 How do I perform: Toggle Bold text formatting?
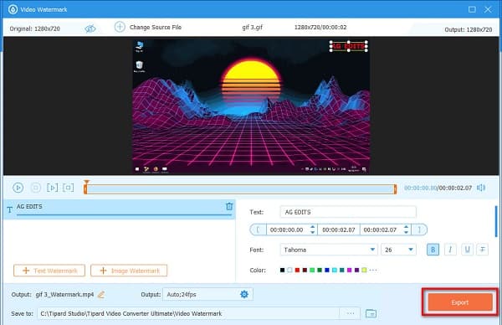[x=433, y=250]
